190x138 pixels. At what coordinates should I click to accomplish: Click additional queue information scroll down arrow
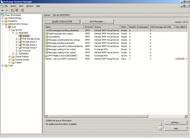[x=160, y=129]
